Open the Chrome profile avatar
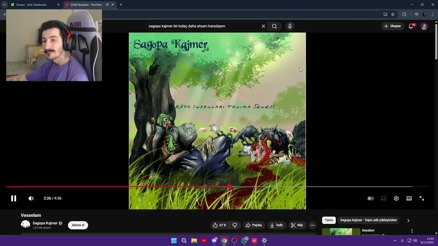Viewport: 438px width, 246px height. [x=425, y=14]
